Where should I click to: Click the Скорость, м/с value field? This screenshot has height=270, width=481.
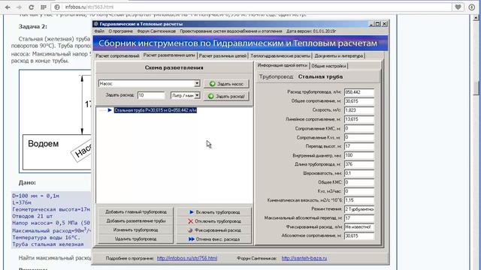[359, 110]
